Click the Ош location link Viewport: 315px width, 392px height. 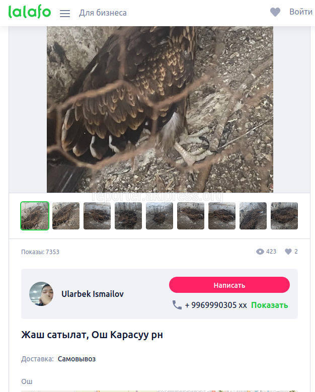coord(27,381)
